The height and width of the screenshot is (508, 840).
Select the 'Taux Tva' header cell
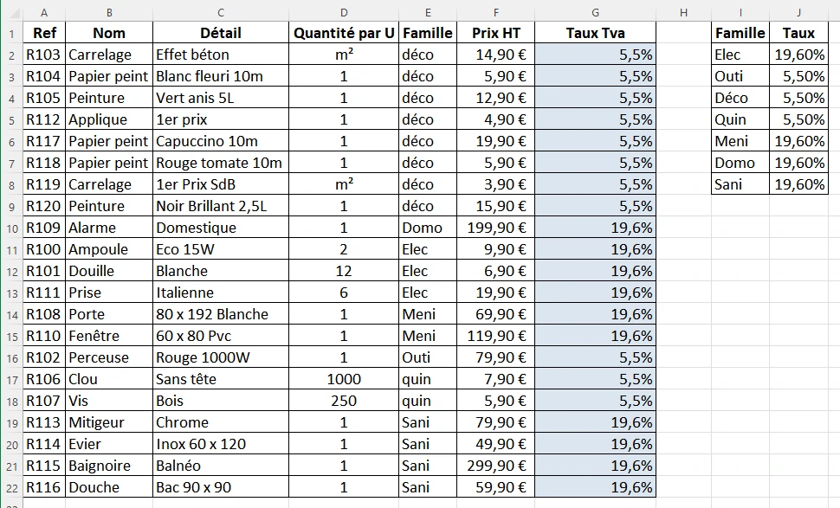click(x=595, y=33)
